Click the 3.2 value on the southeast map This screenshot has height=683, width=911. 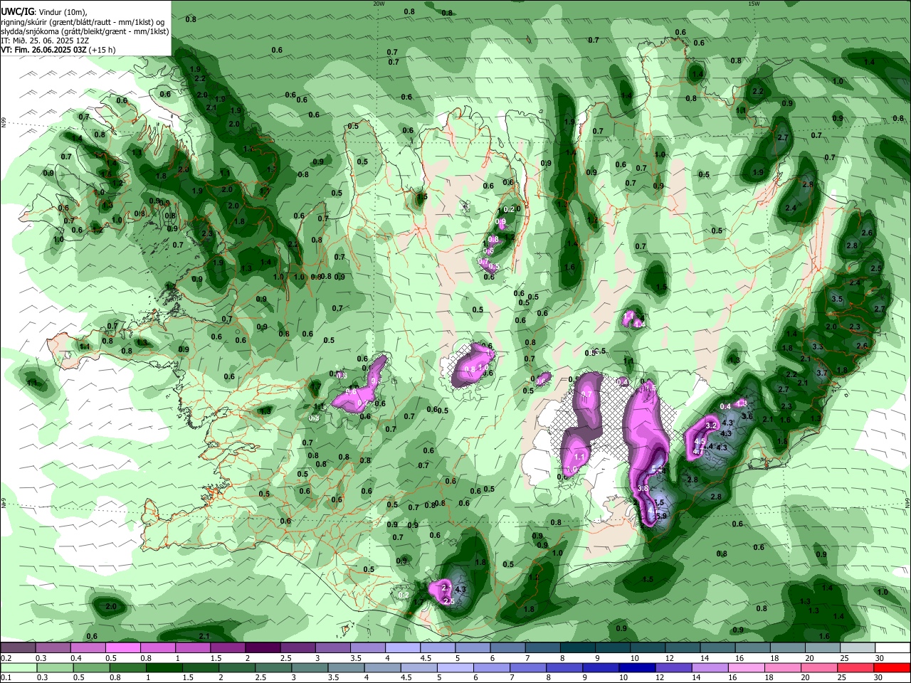(x=710, y=425)
